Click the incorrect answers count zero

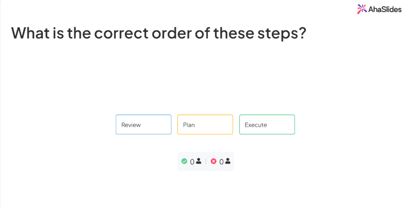point(221,162)
